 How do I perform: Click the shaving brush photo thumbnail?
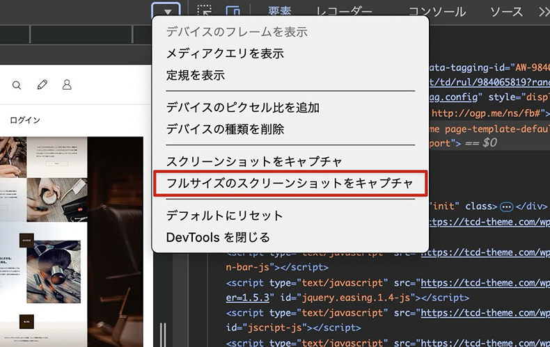point(54,272)
